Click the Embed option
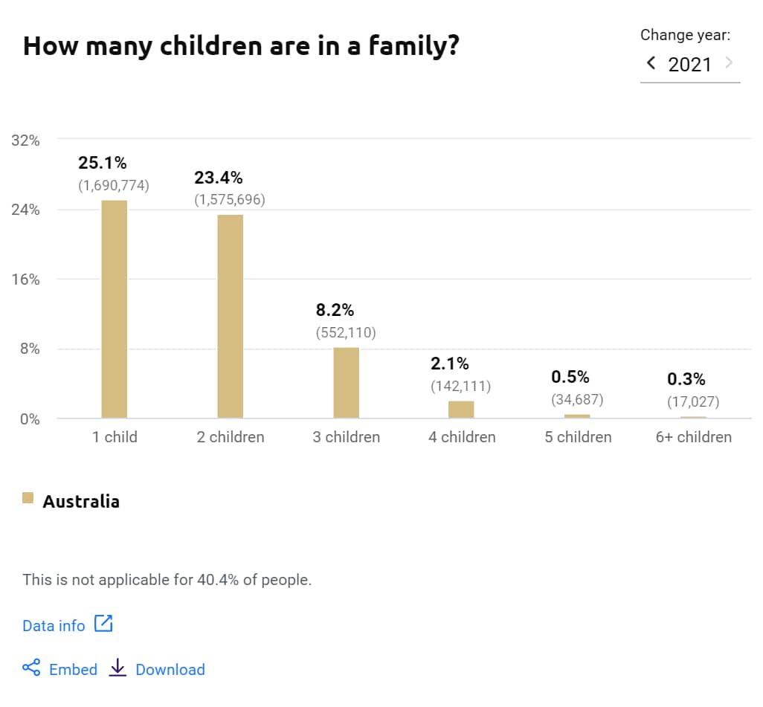This screenshot has height=707, width=763. tap(73, 668)
